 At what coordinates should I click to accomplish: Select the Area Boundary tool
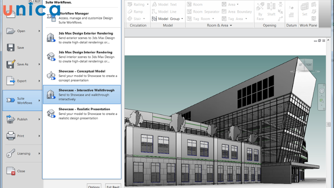237,12
